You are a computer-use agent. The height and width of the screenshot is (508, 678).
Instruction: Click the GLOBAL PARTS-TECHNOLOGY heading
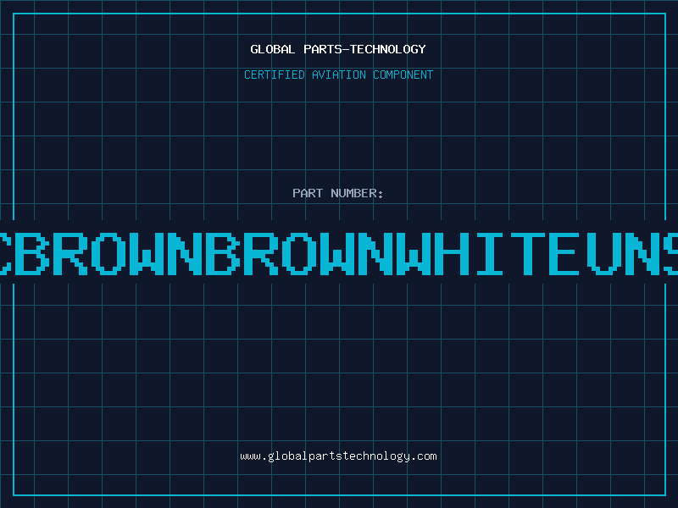point(338,49)
